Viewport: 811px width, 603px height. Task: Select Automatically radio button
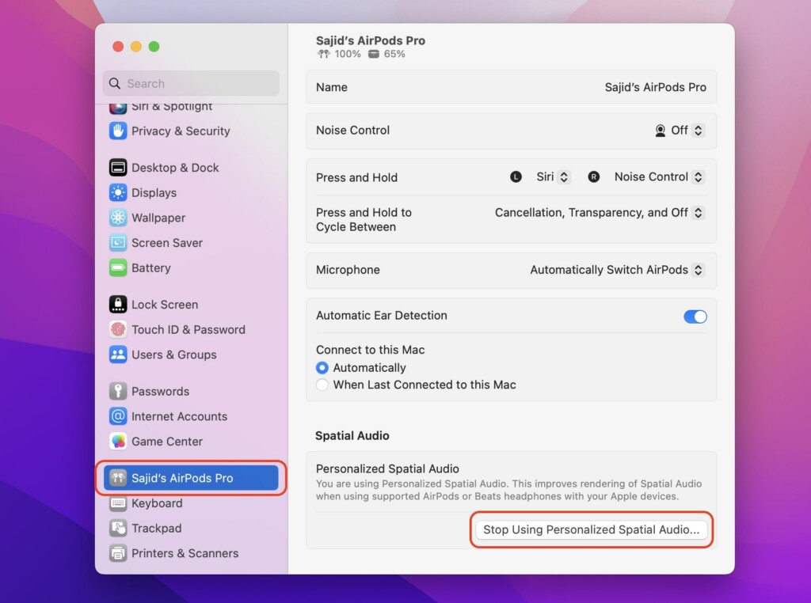tap(322, 368)
